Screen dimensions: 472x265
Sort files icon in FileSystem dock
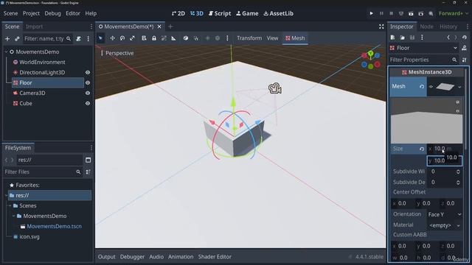(x=88, y=172)
